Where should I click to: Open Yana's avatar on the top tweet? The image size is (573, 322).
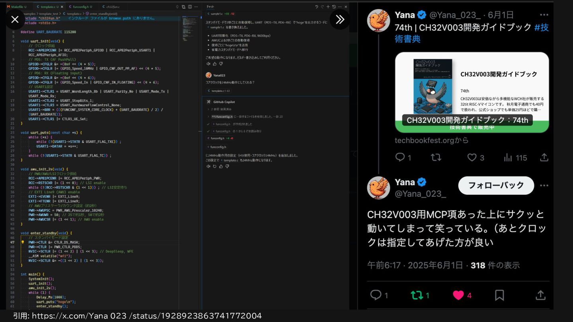click(x=378, y=20)
